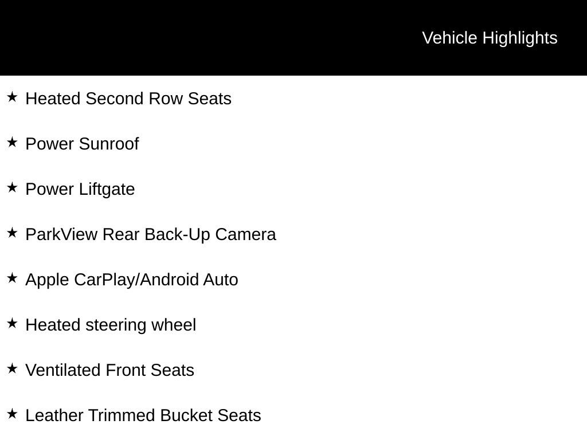Image resolution: width=587 pixels, height=440 pixels.
Task: Choose the Power Liftgate text
Action: pyautogui.click(x=80, y=189)
